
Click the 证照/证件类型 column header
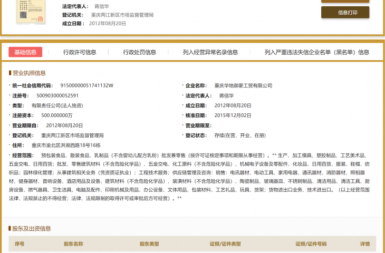[x=225, y=244]
